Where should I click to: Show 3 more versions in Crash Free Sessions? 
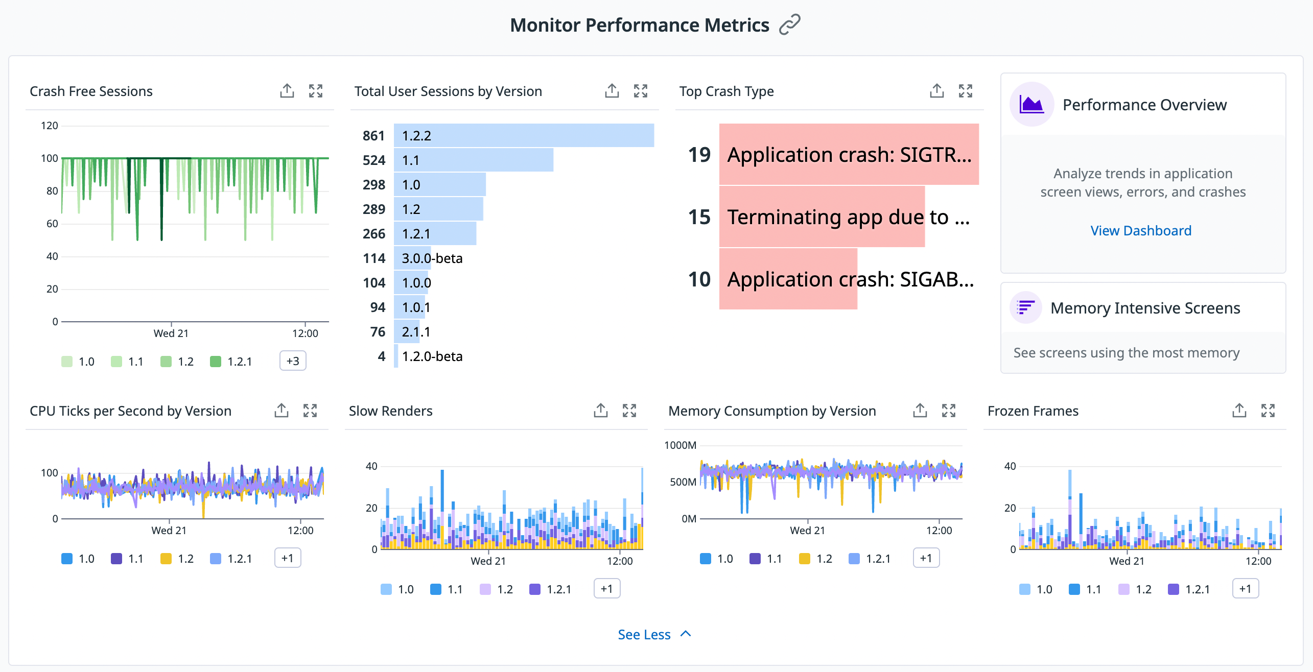(x=292, y=361)
